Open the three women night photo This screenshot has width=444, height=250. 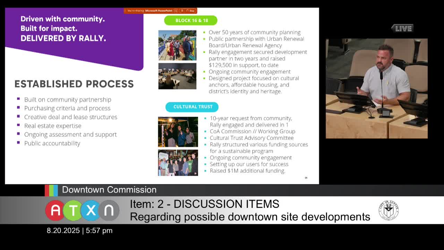tap(178, 132)
